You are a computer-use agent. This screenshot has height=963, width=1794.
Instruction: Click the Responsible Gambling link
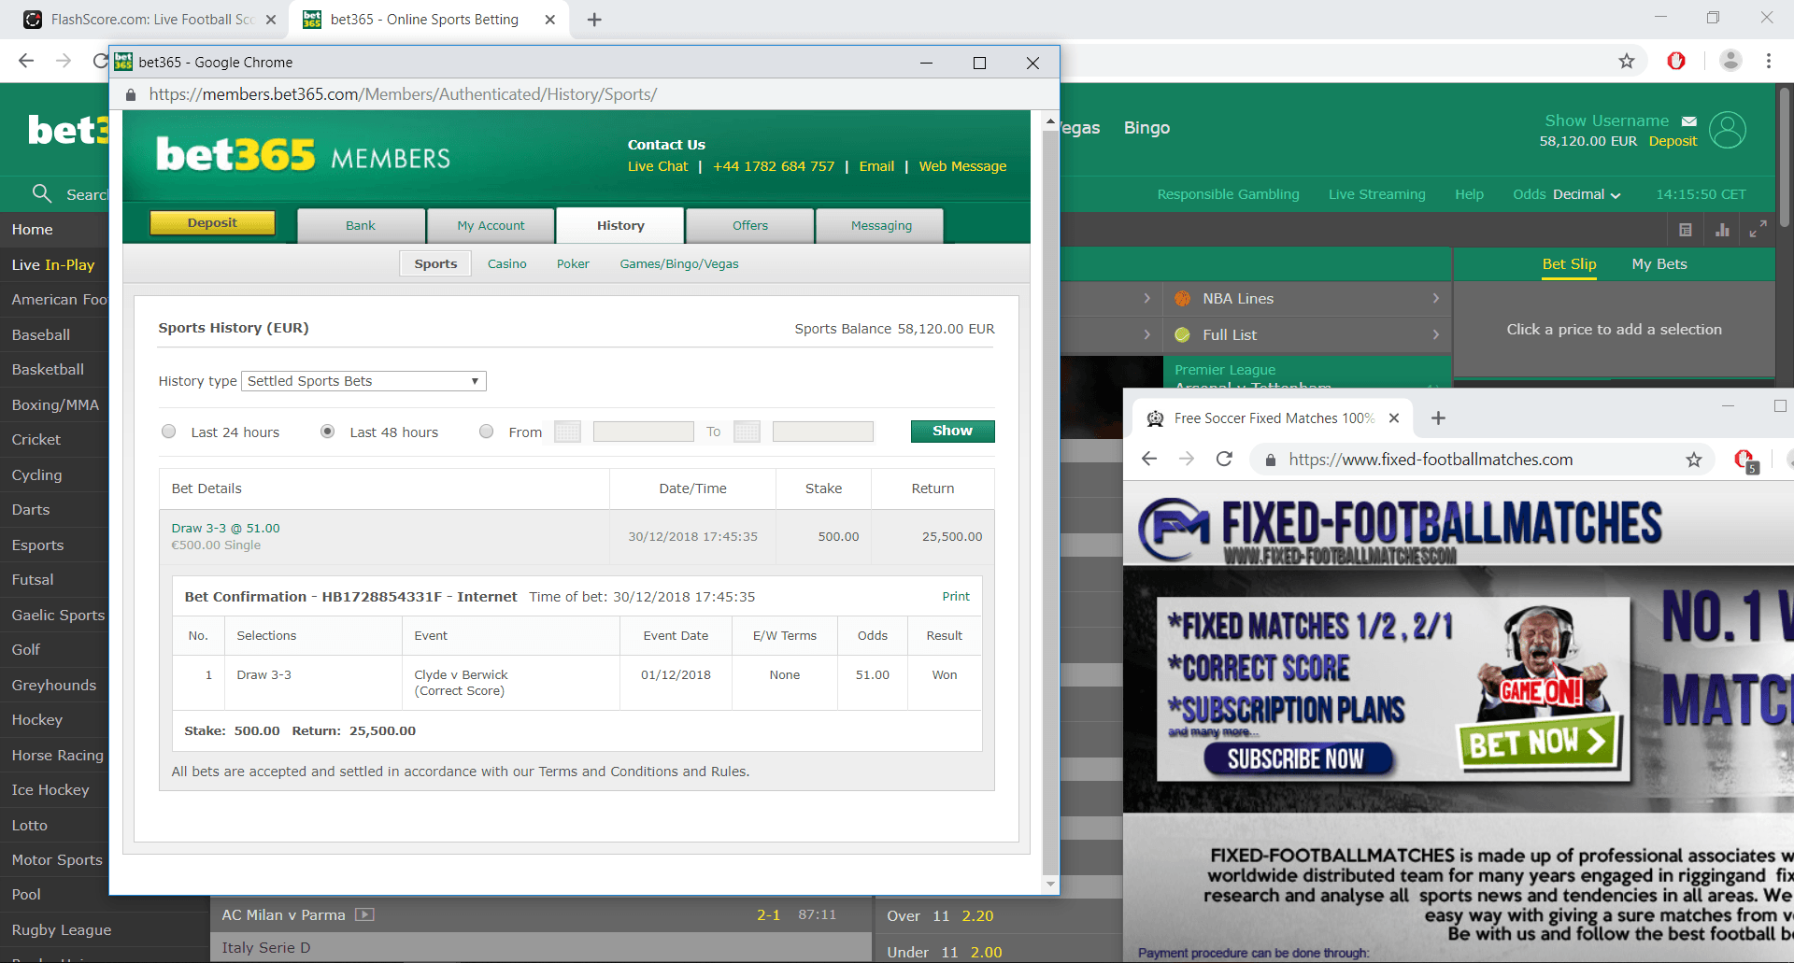point(1228,194)
